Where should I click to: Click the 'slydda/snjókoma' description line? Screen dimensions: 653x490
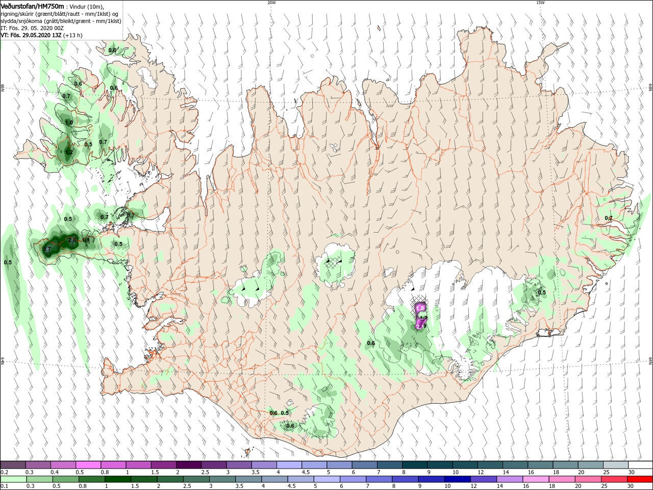click(61, 21)
